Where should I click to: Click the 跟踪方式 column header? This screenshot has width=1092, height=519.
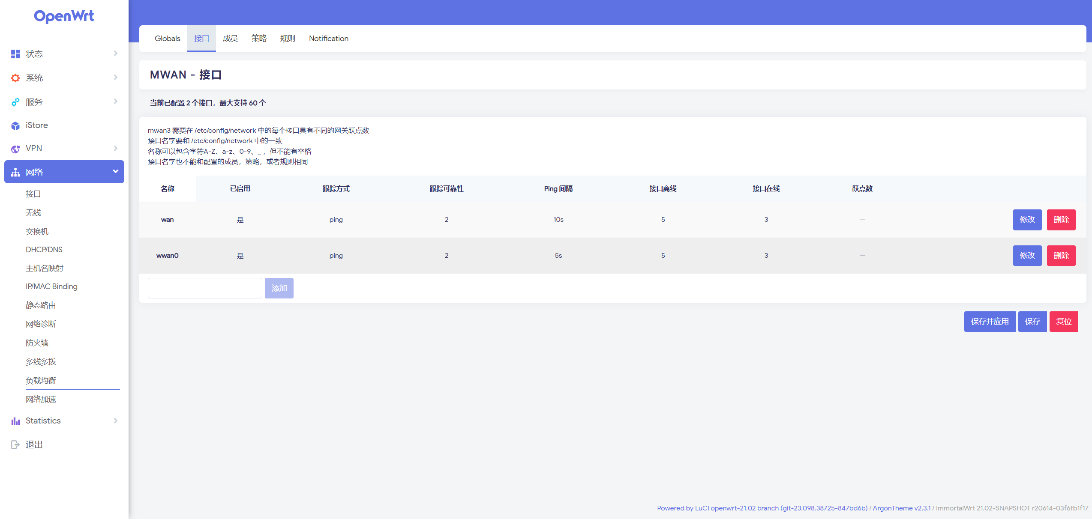coord(336,189)
